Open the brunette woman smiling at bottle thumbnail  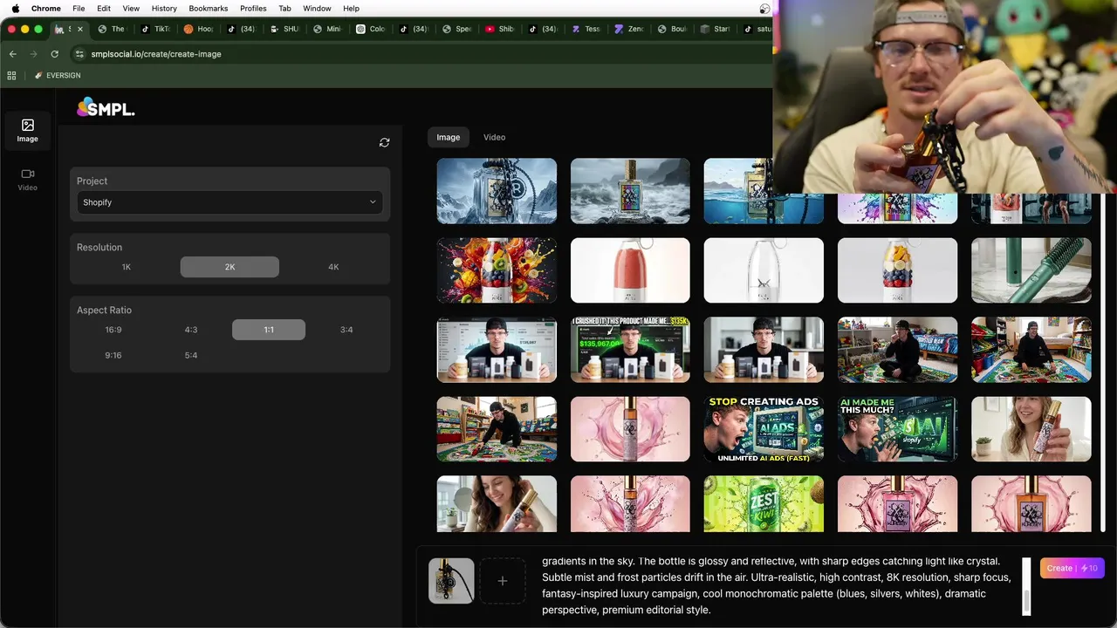pos(497,504)
